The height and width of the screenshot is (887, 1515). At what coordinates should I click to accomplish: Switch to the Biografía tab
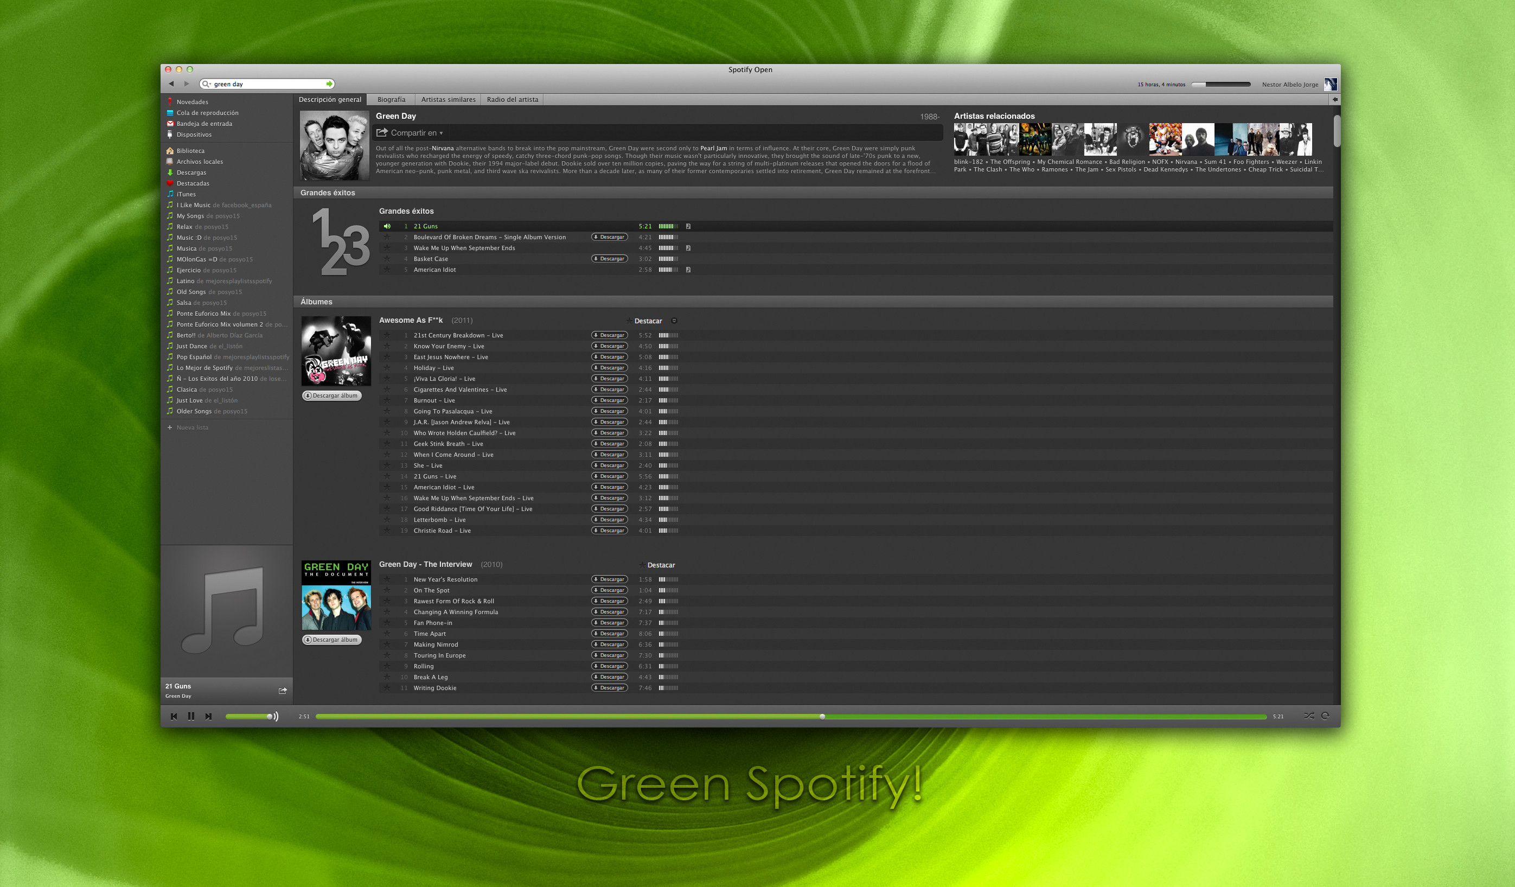392,100
